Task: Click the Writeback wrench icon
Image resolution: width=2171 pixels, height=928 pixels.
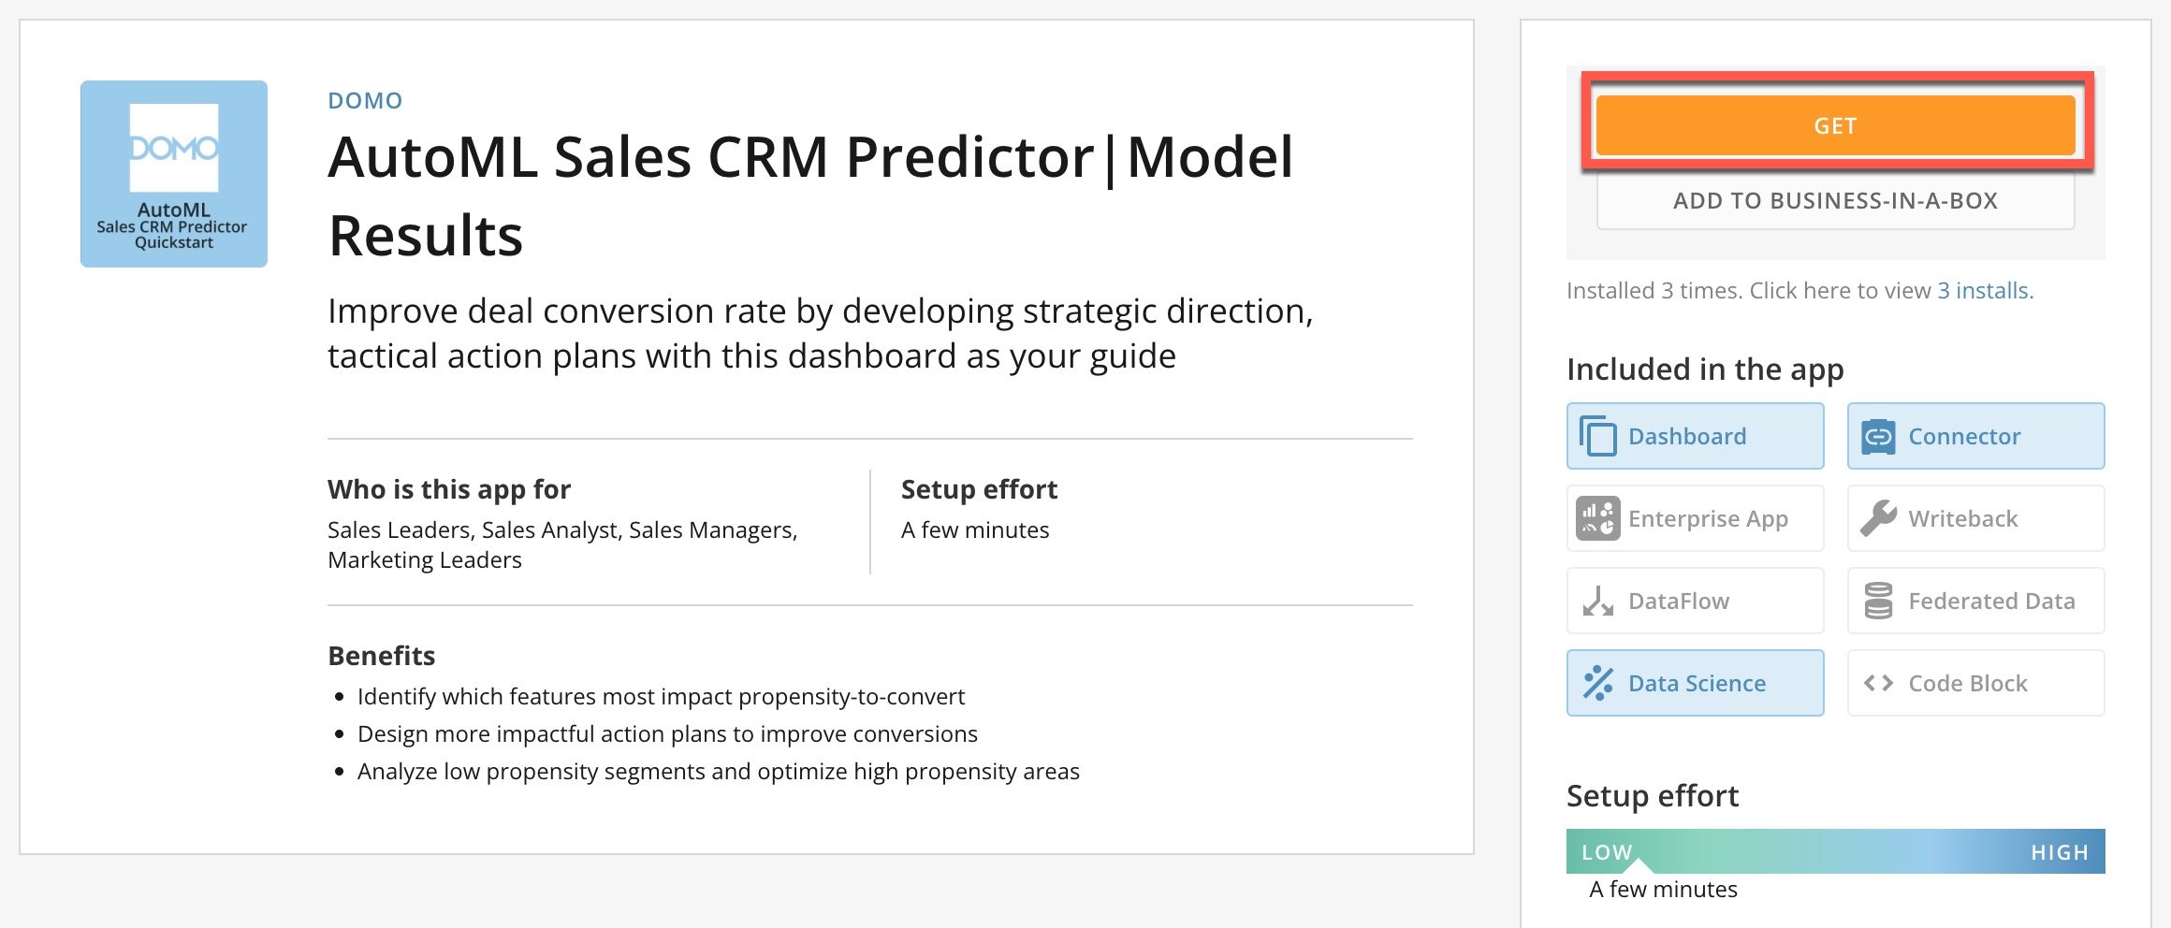Action: [x=1878, y=518]
